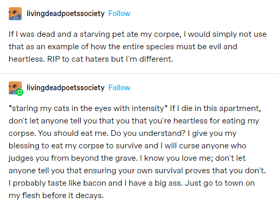Click the green reblog badge on the avatar
Image resolution: width=278 pixels, height=209 pixels.
click(20, 92)
